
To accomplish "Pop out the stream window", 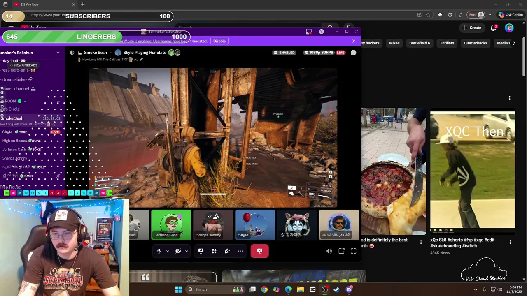I will 341,251.
